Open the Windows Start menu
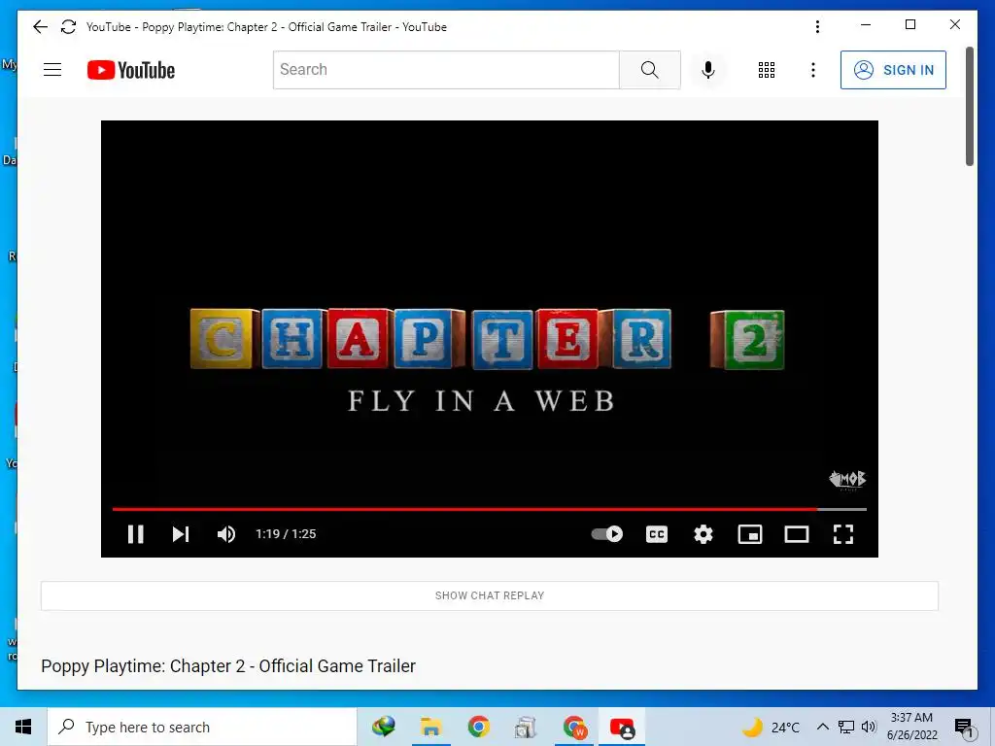The image size is (995, 746). point(23,727)
